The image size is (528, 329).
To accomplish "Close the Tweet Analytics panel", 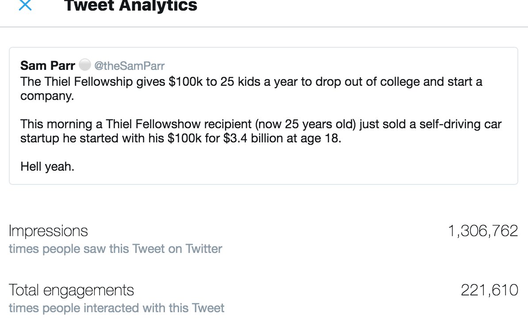I will [x=25, y=5].
